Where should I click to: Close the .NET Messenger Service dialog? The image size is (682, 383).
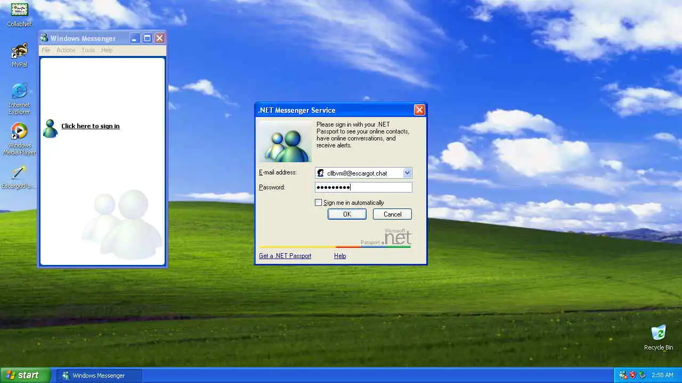point(419,110)
